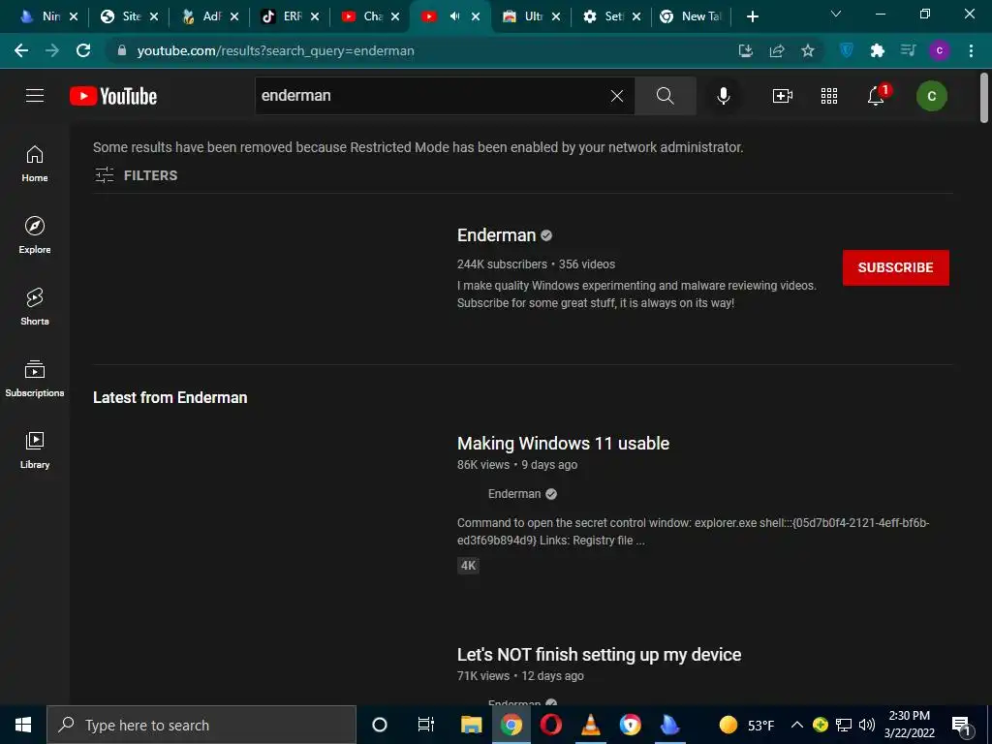Open the YouTube hamburger guide menu
The height and width of the screenshot is (744, 992).
click(x=35, y=96)
